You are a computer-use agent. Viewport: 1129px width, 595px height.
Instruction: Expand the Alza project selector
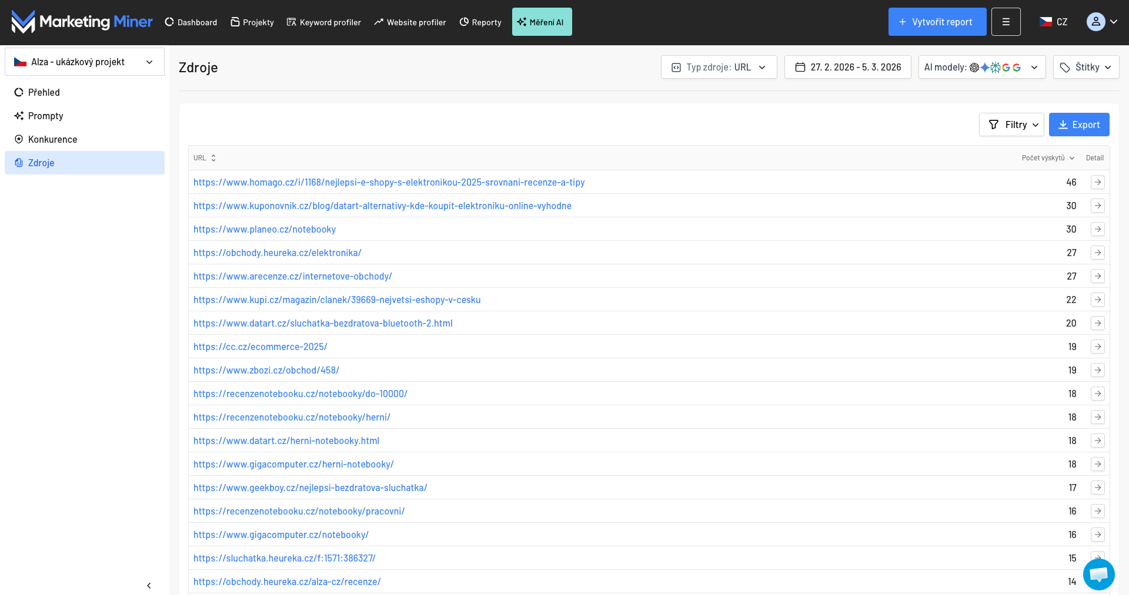pyautogui.click(x=85, y=62)
